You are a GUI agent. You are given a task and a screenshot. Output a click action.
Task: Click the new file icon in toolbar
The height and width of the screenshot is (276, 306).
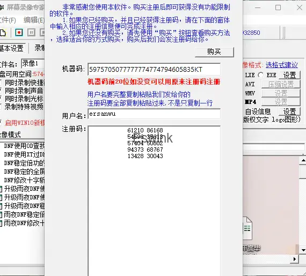coord(3,33)
